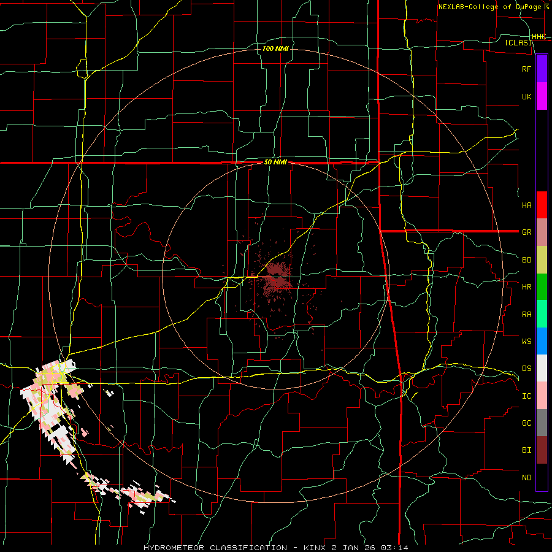Select the IC pink legend swatch
The width and height of the screenshot is (552, 552).
click(542, 396)
